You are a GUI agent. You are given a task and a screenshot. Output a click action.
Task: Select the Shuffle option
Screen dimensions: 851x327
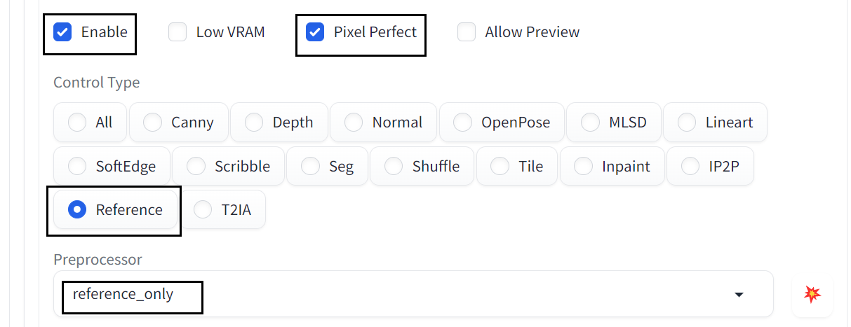pos(422,167)
